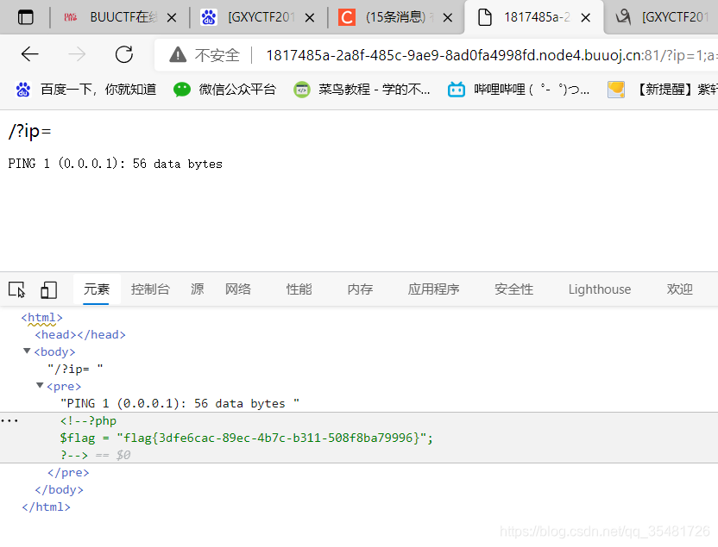
Task: Open the 哔哩哔哩 bookmark
Action: pyautogui.click(x=519, y=90)
